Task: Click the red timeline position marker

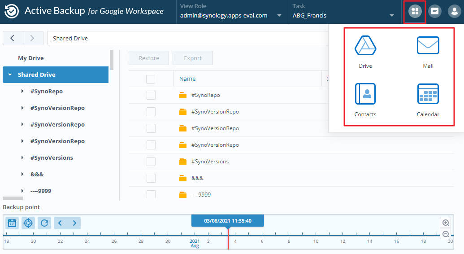Action: click(228, 239)
